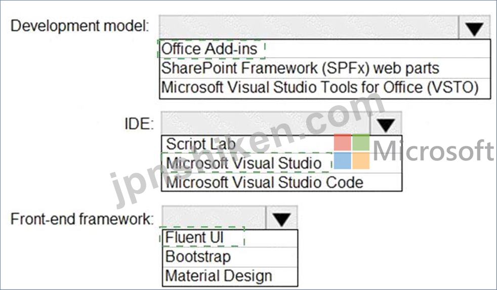Click the "Development model:" label

click(80, 26)
